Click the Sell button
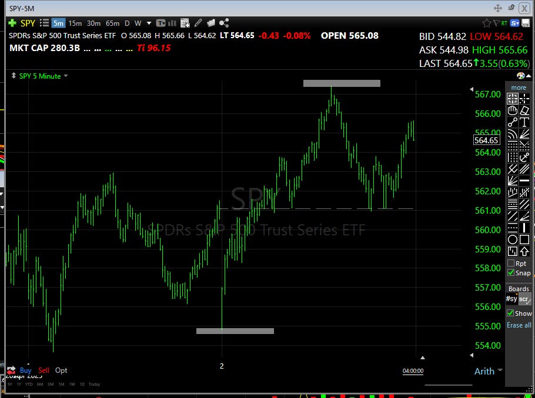 point(44,370)
